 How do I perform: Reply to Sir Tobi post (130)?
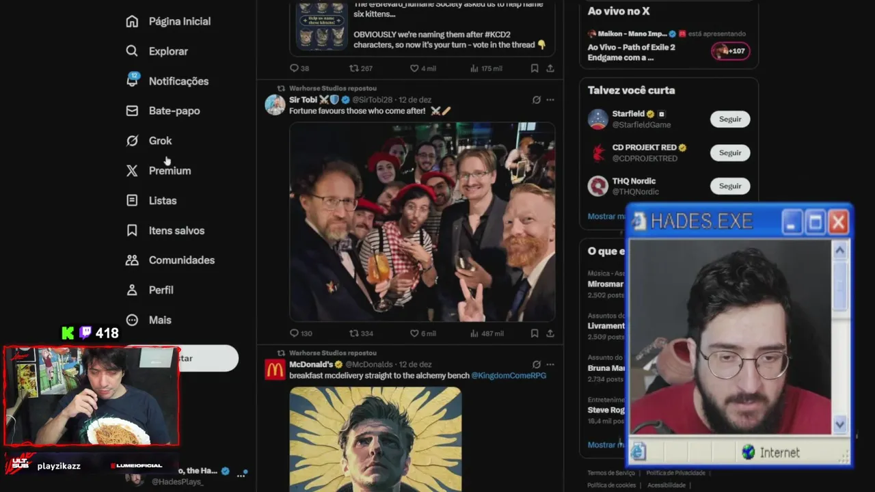[x=301, y=333]
